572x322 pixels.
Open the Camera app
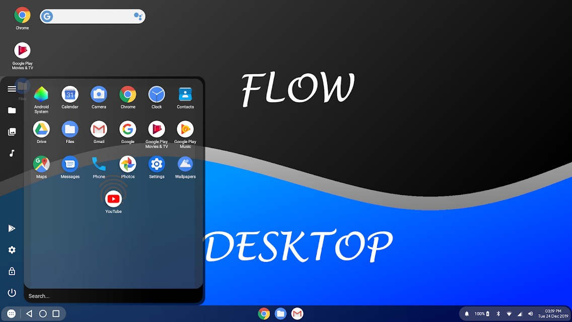99,95
